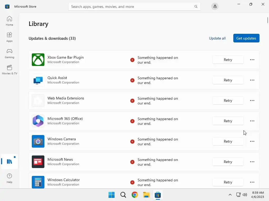Retry Quick Assist update
The width and height of the screenshot is (269, 201).
[x=228, y=80]
